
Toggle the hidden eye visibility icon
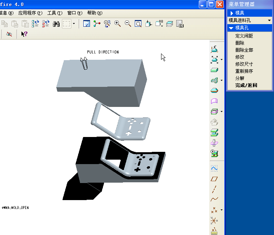tap(9, 34)
